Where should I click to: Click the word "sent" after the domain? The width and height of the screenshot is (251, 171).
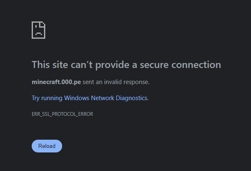click(x=88, y=82)
